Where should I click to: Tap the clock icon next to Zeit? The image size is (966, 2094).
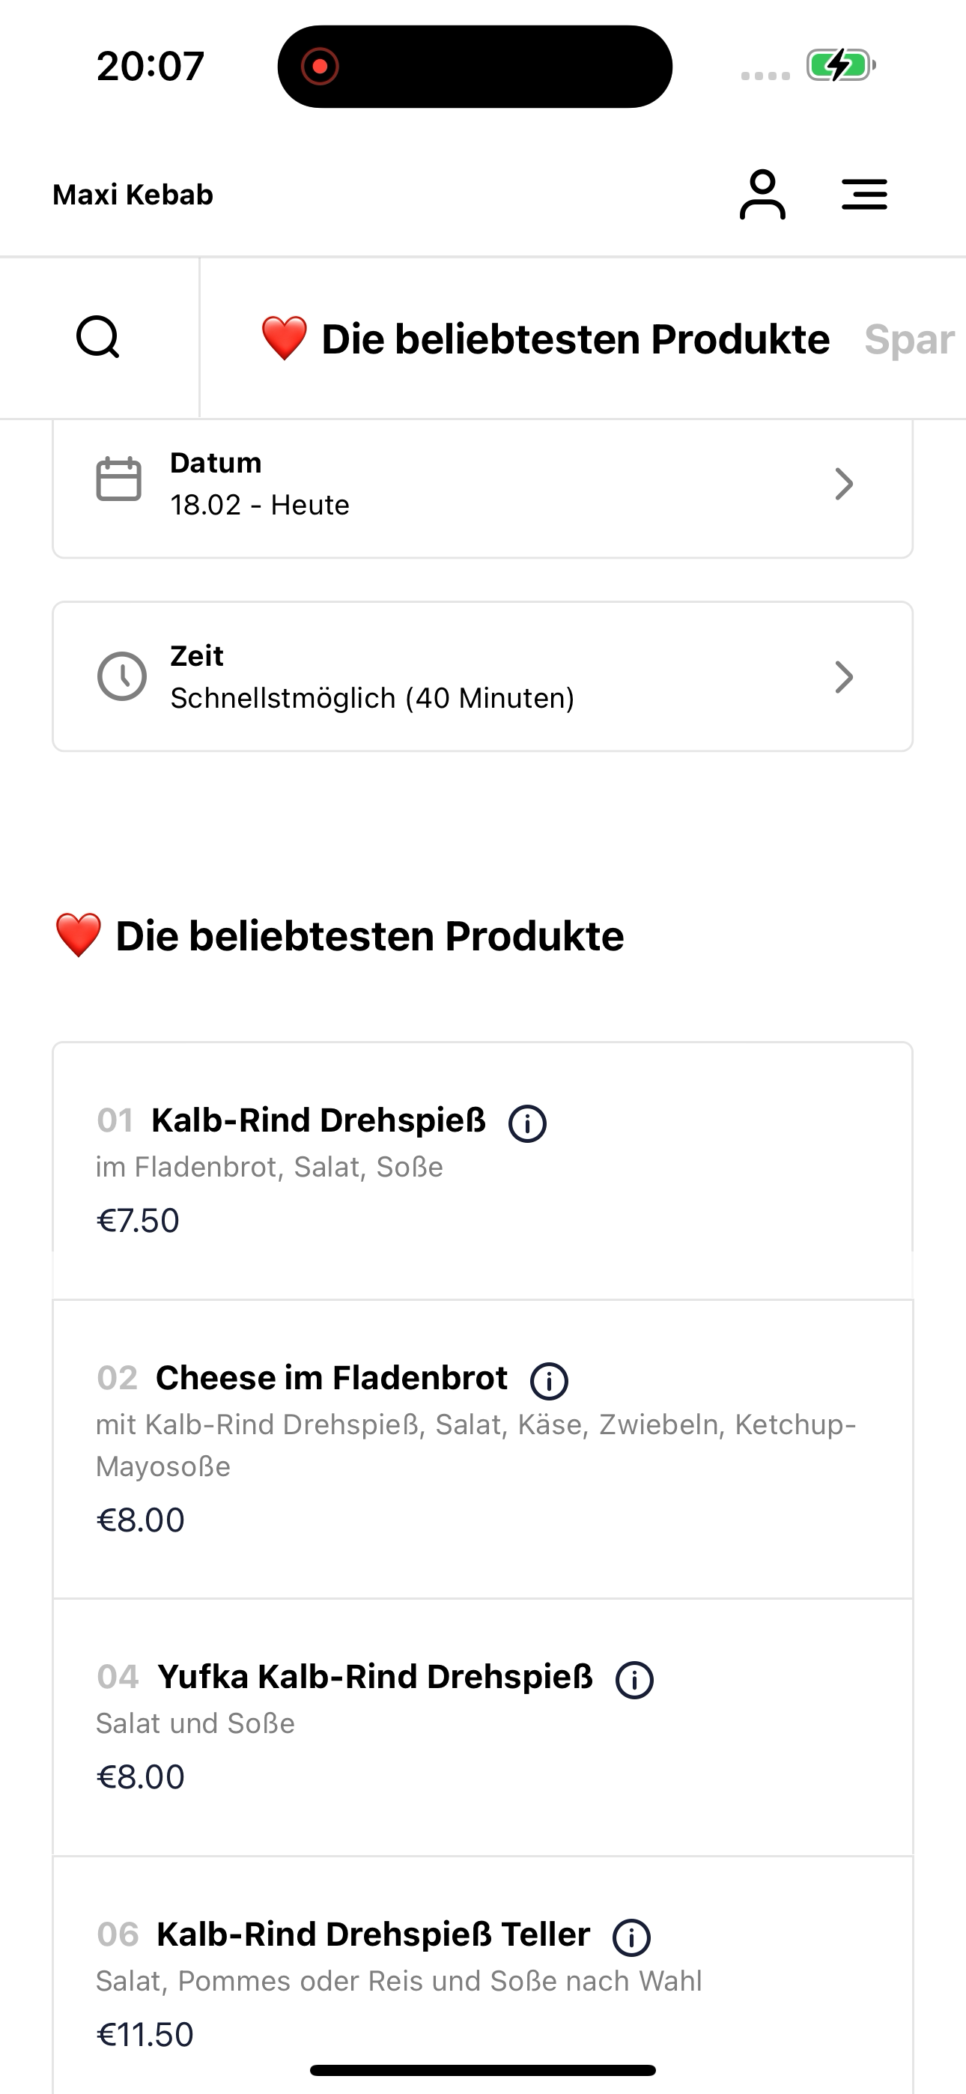tap(122, 676)
